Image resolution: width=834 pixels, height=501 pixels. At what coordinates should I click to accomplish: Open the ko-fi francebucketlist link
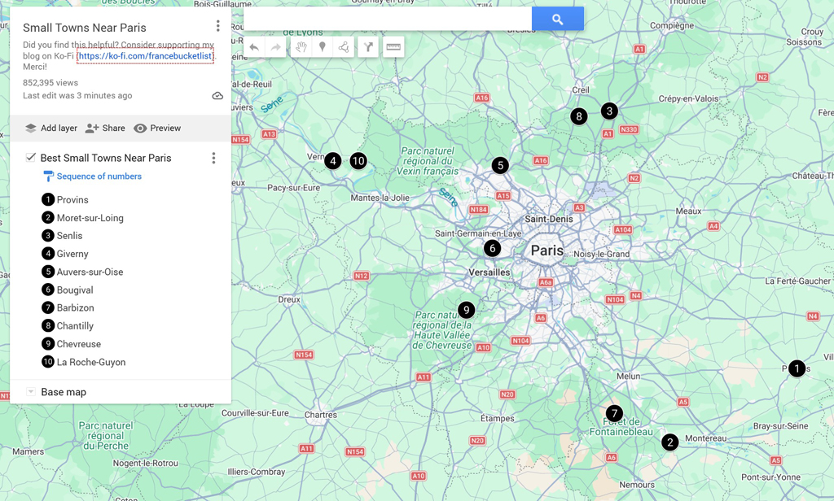[145, 56]
